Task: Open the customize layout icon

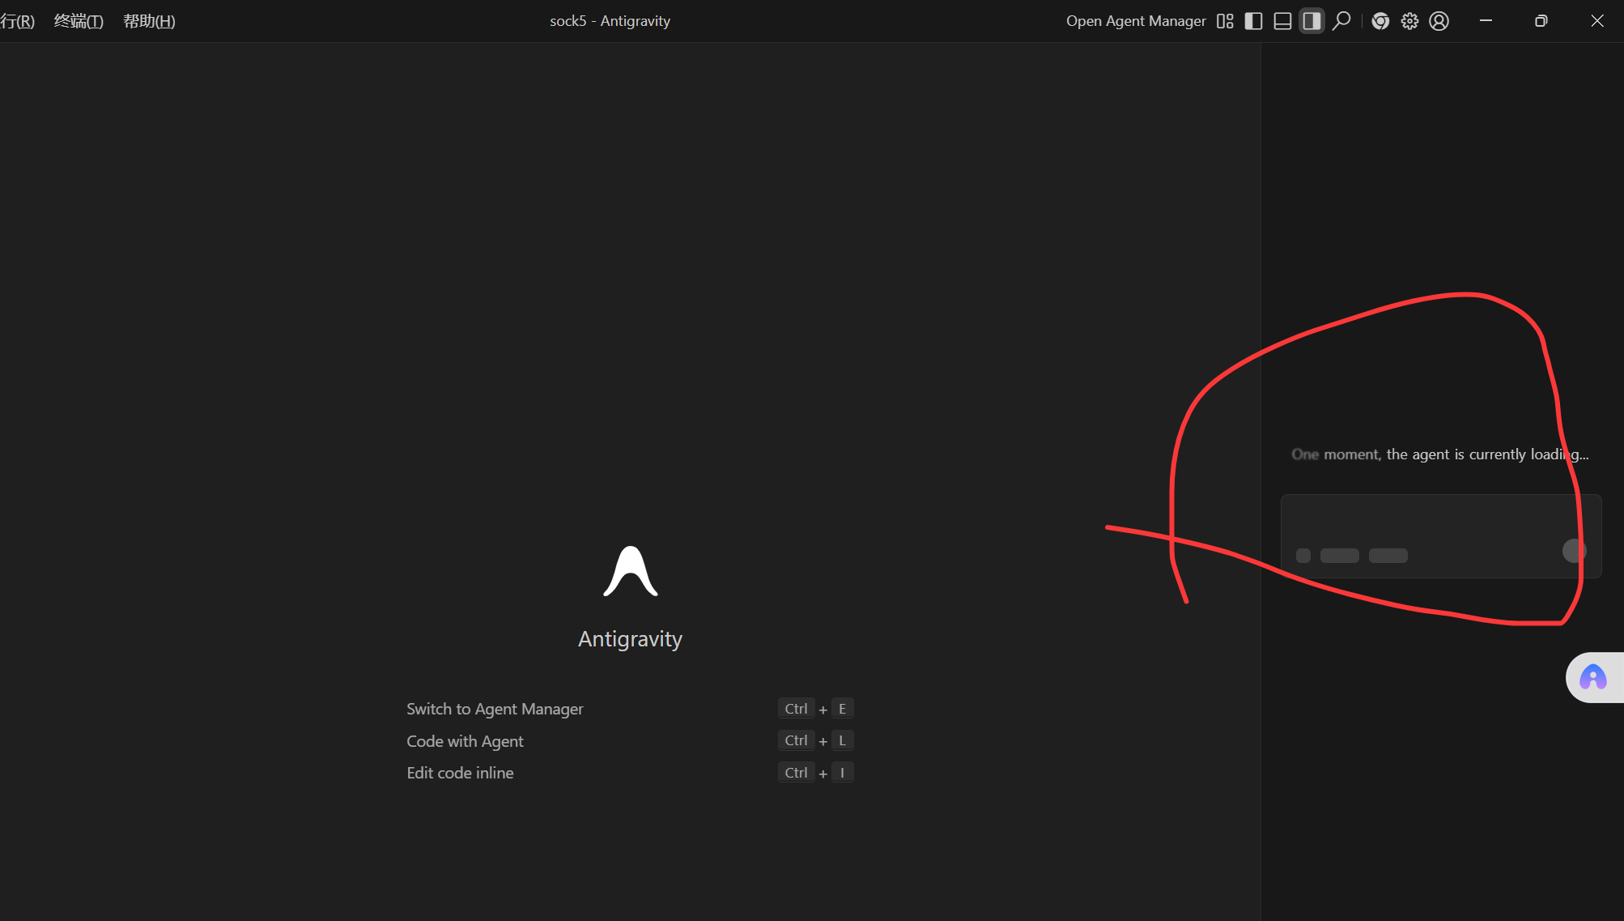Action: click(1225, 21)
